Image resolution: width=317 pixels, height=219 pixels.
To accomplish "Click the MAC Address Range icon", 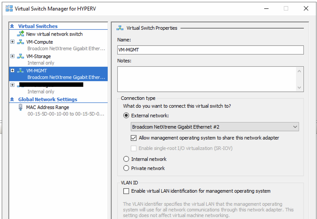I will click(20, 107).
